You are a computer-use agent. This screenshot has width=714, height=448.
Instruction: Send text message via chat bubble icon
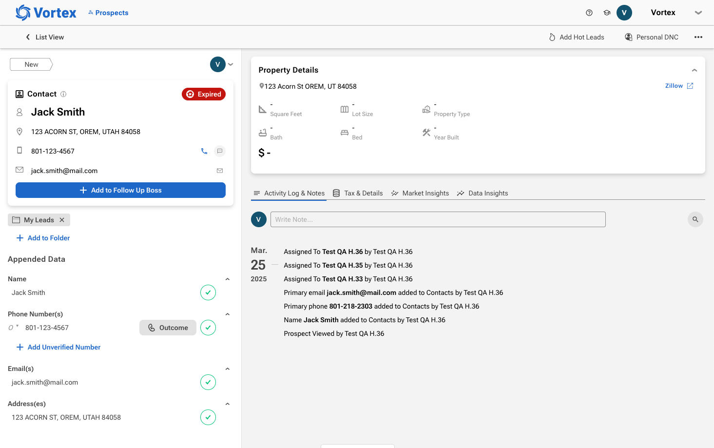pyautogui.click(x=220, y=151)
